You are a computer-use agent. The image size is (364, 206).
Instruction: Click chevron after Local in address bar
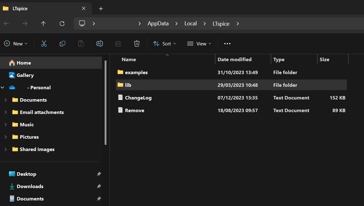[205, 24]
